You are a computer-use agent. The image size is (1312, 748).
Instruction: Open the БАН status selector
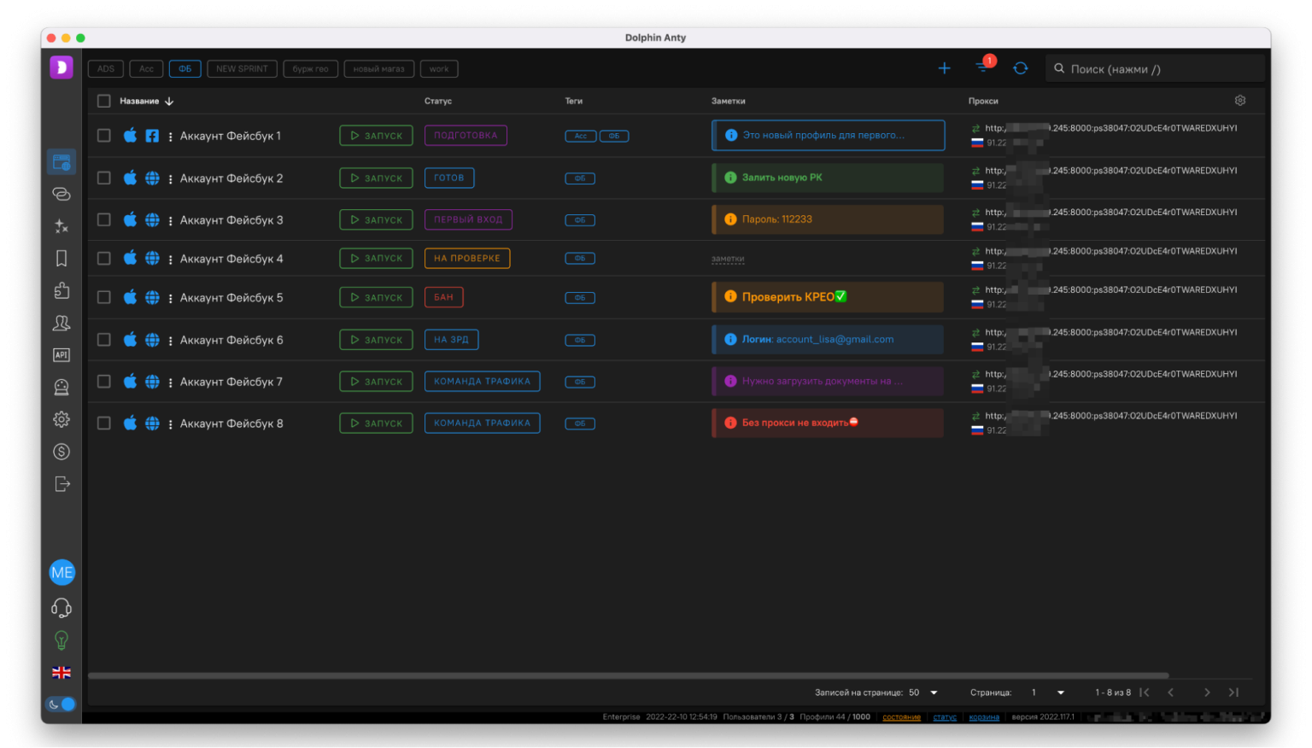tap(443, 297)
